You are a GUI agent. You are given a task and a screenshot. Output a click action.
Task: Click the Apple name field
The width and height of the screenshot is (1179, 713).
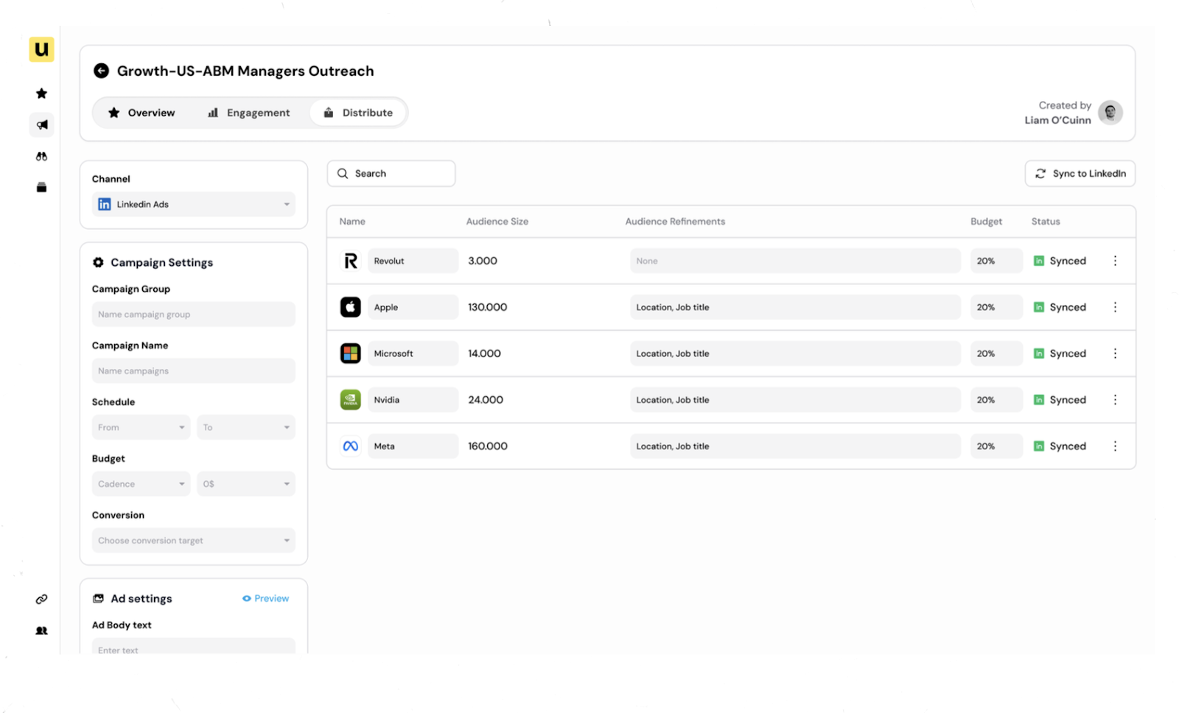pyautogui.click(x=413, y=307)
